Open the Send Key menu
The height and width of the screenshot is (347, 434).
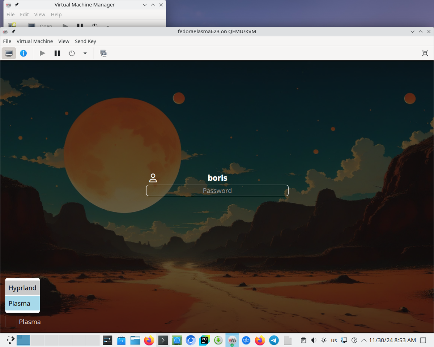click(85, 41)
